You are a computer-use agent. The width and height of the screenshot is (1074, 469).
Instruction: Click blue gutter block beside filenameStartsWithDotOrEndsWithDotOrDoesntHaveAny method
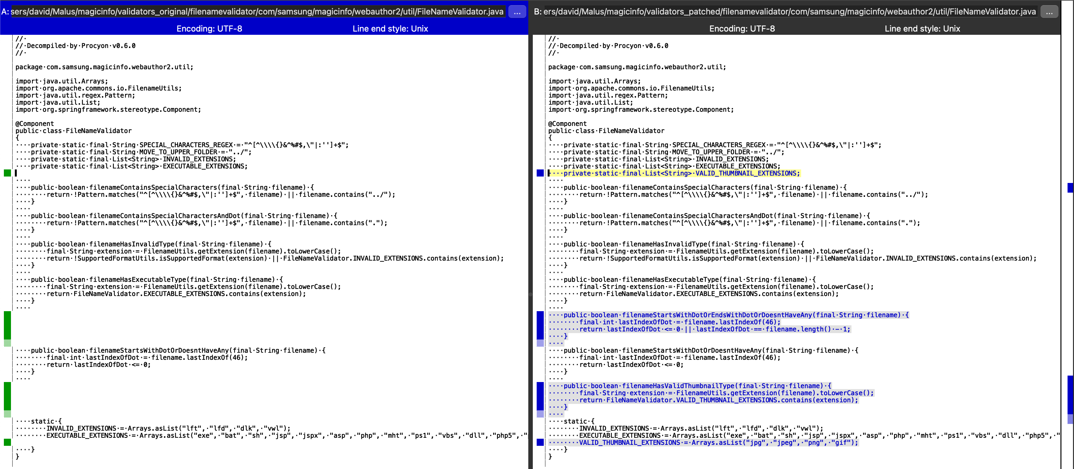(540, 325)
